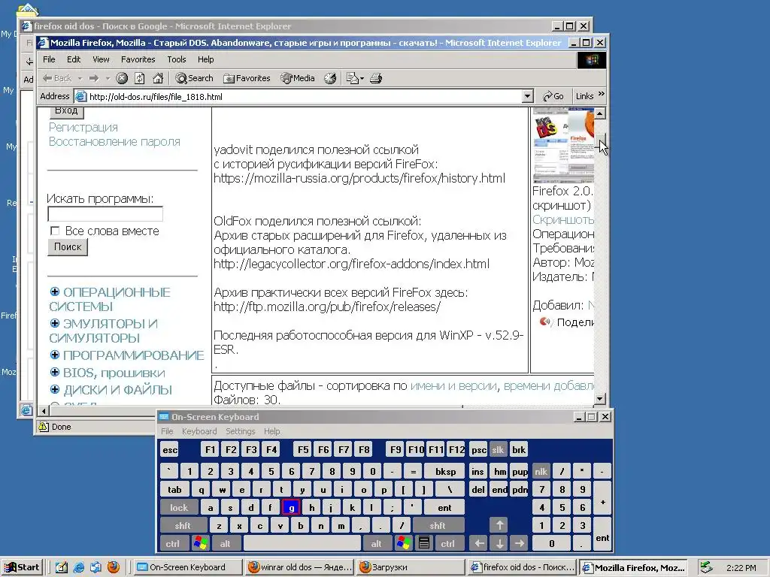Expand ЭМУЛЯТОРЫ И СИМУЛЯТОРЫ category
Screen dimensions: 770x577
click(x=54, y=323)
